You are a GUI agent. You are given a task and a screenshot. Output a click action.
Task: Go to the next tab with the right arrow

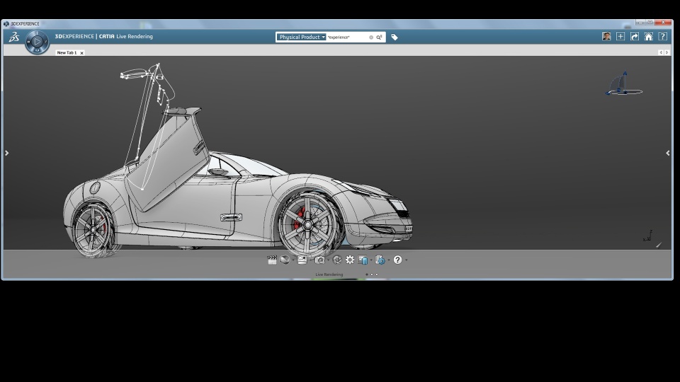667,52
